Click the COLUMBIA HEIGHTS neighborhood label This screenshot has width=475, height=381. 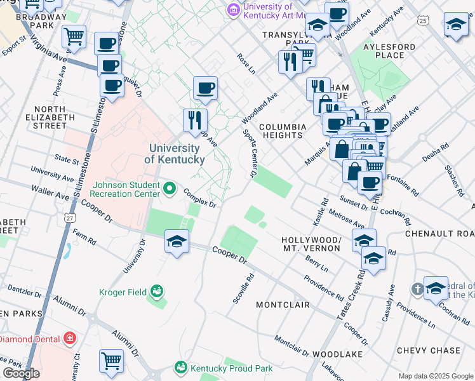click(283, 131)
